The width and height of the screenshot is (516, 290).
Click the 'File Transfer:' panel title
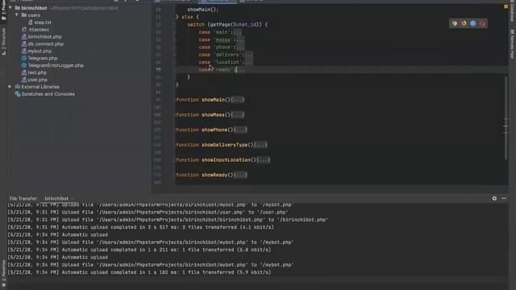[x=23, y=199]
